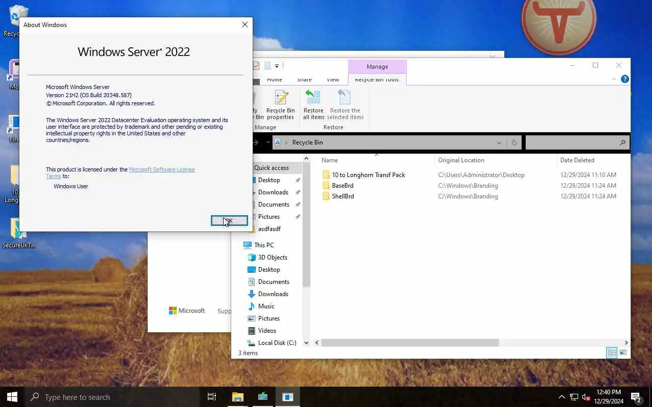Viewport: 652px width, 407px height.
Task: Open Explorer help question mark icon
Action: tap(625, 79)
